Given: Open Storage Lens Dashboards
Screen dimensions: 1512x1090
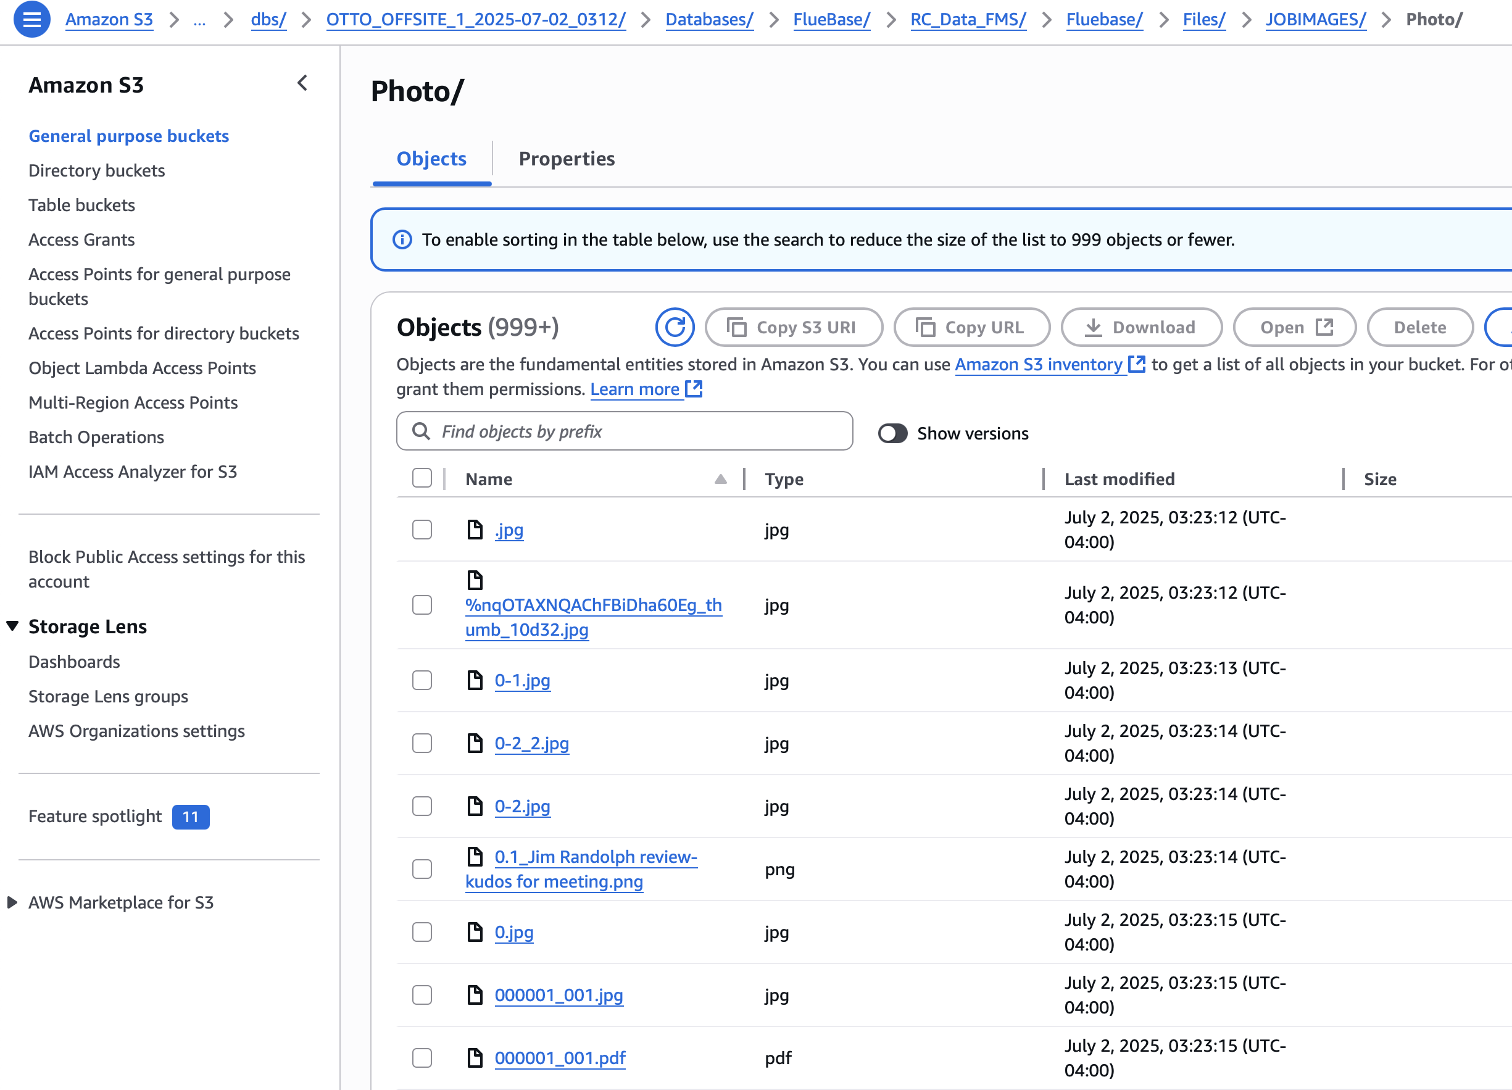Looking at the screenshot, I should [74, 662].
